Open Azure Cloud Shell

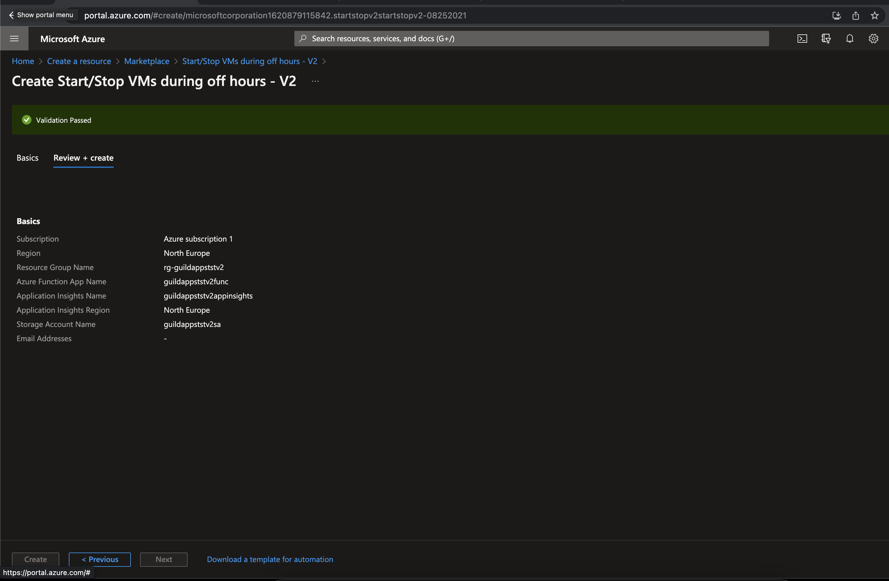tap(802, 38)
